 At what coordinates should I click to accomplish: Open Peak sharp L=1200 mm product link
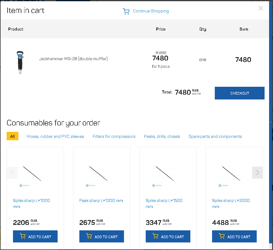101,200
